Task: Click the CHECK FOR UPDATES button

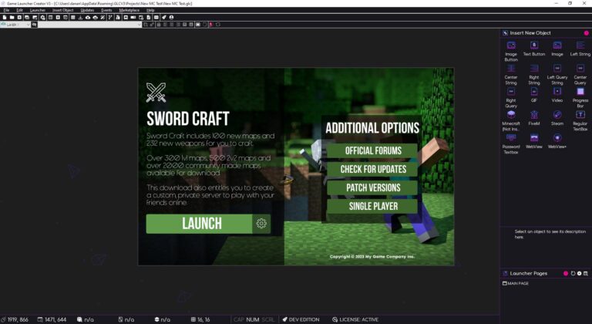Action: pos(373,169)
